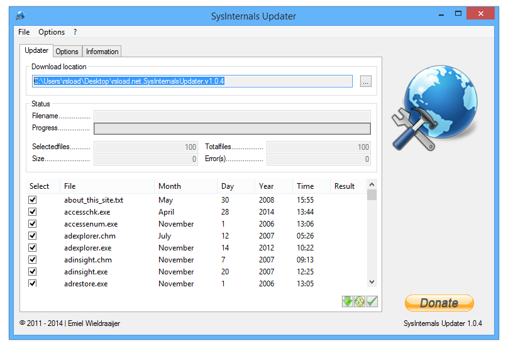Select the adexplorer.exe file name

tap(87, 248)
